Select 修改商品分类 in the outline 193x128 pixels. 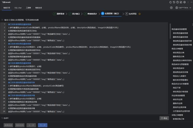(179, 53)
